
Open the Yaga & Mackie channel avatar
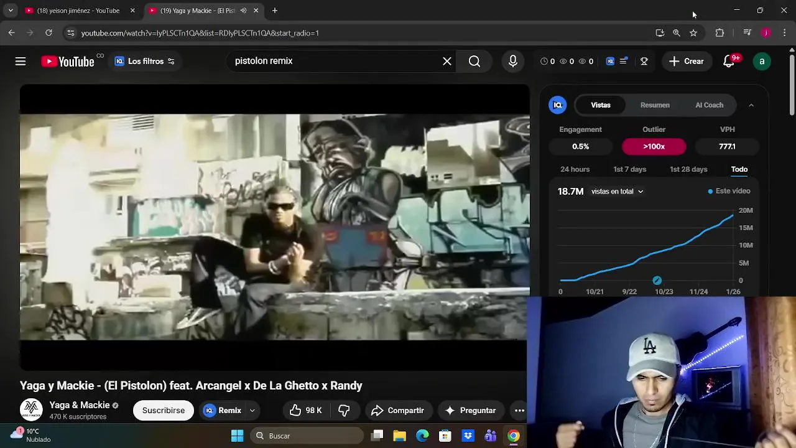[x=31, y=410]
